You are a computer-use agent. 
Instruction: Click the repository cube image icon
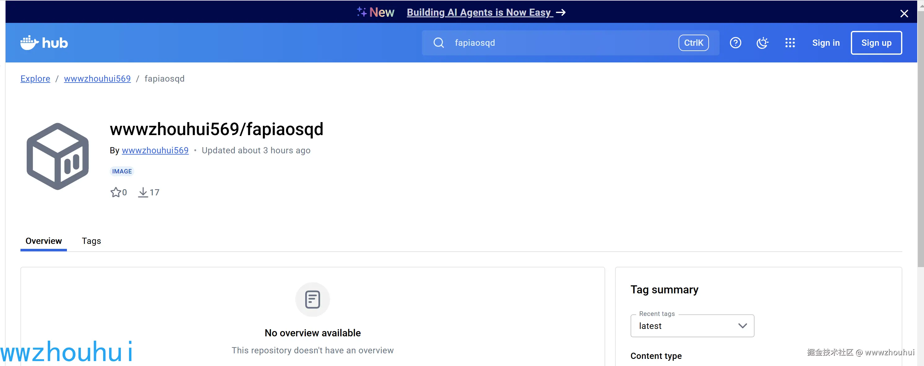point(58,156)
